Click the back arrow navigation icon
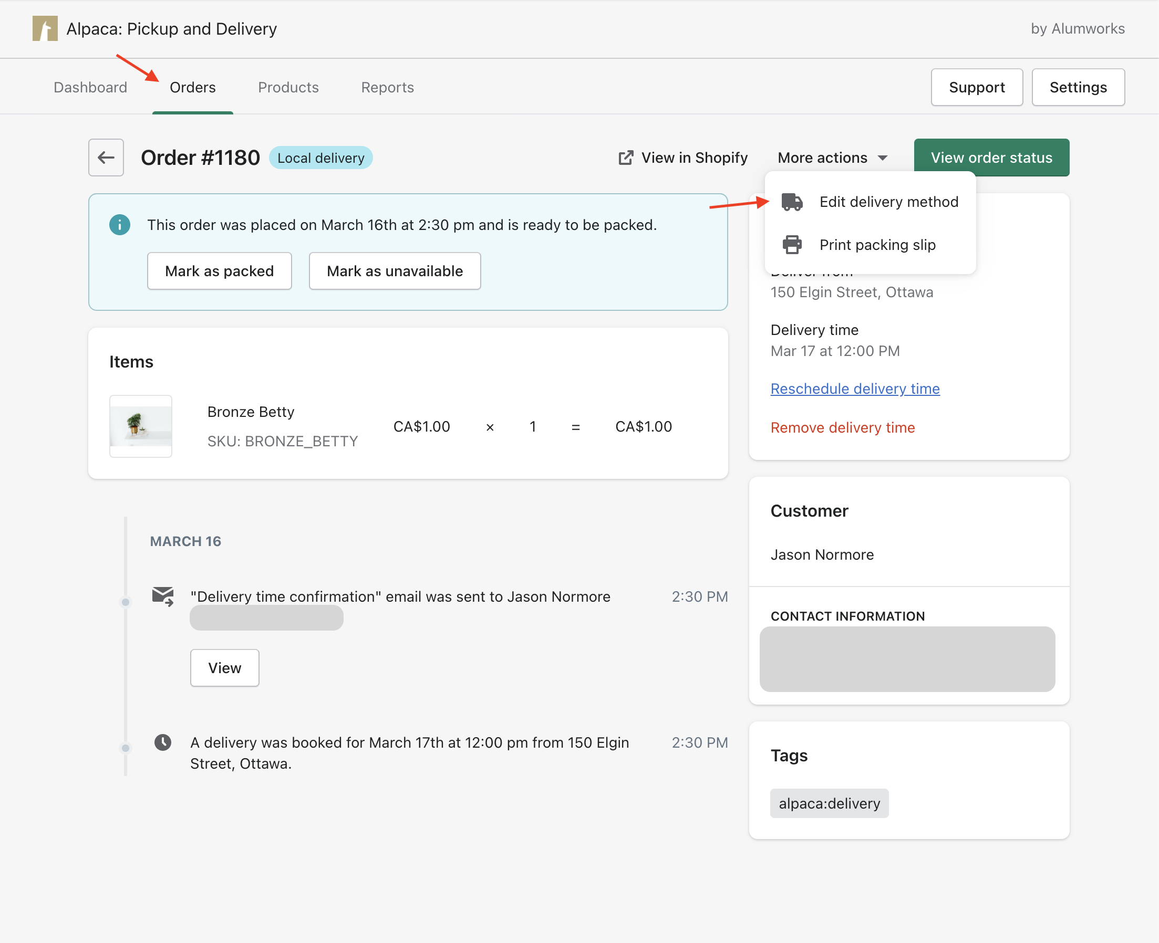Viewport: 1159px width, 943px height. pyautogui.click(x=106, y=157)
